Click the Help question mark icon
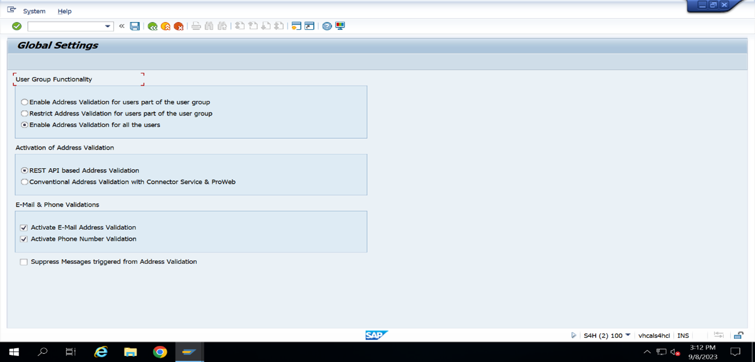Screen dimensions: 755x362 pos(327,26)
